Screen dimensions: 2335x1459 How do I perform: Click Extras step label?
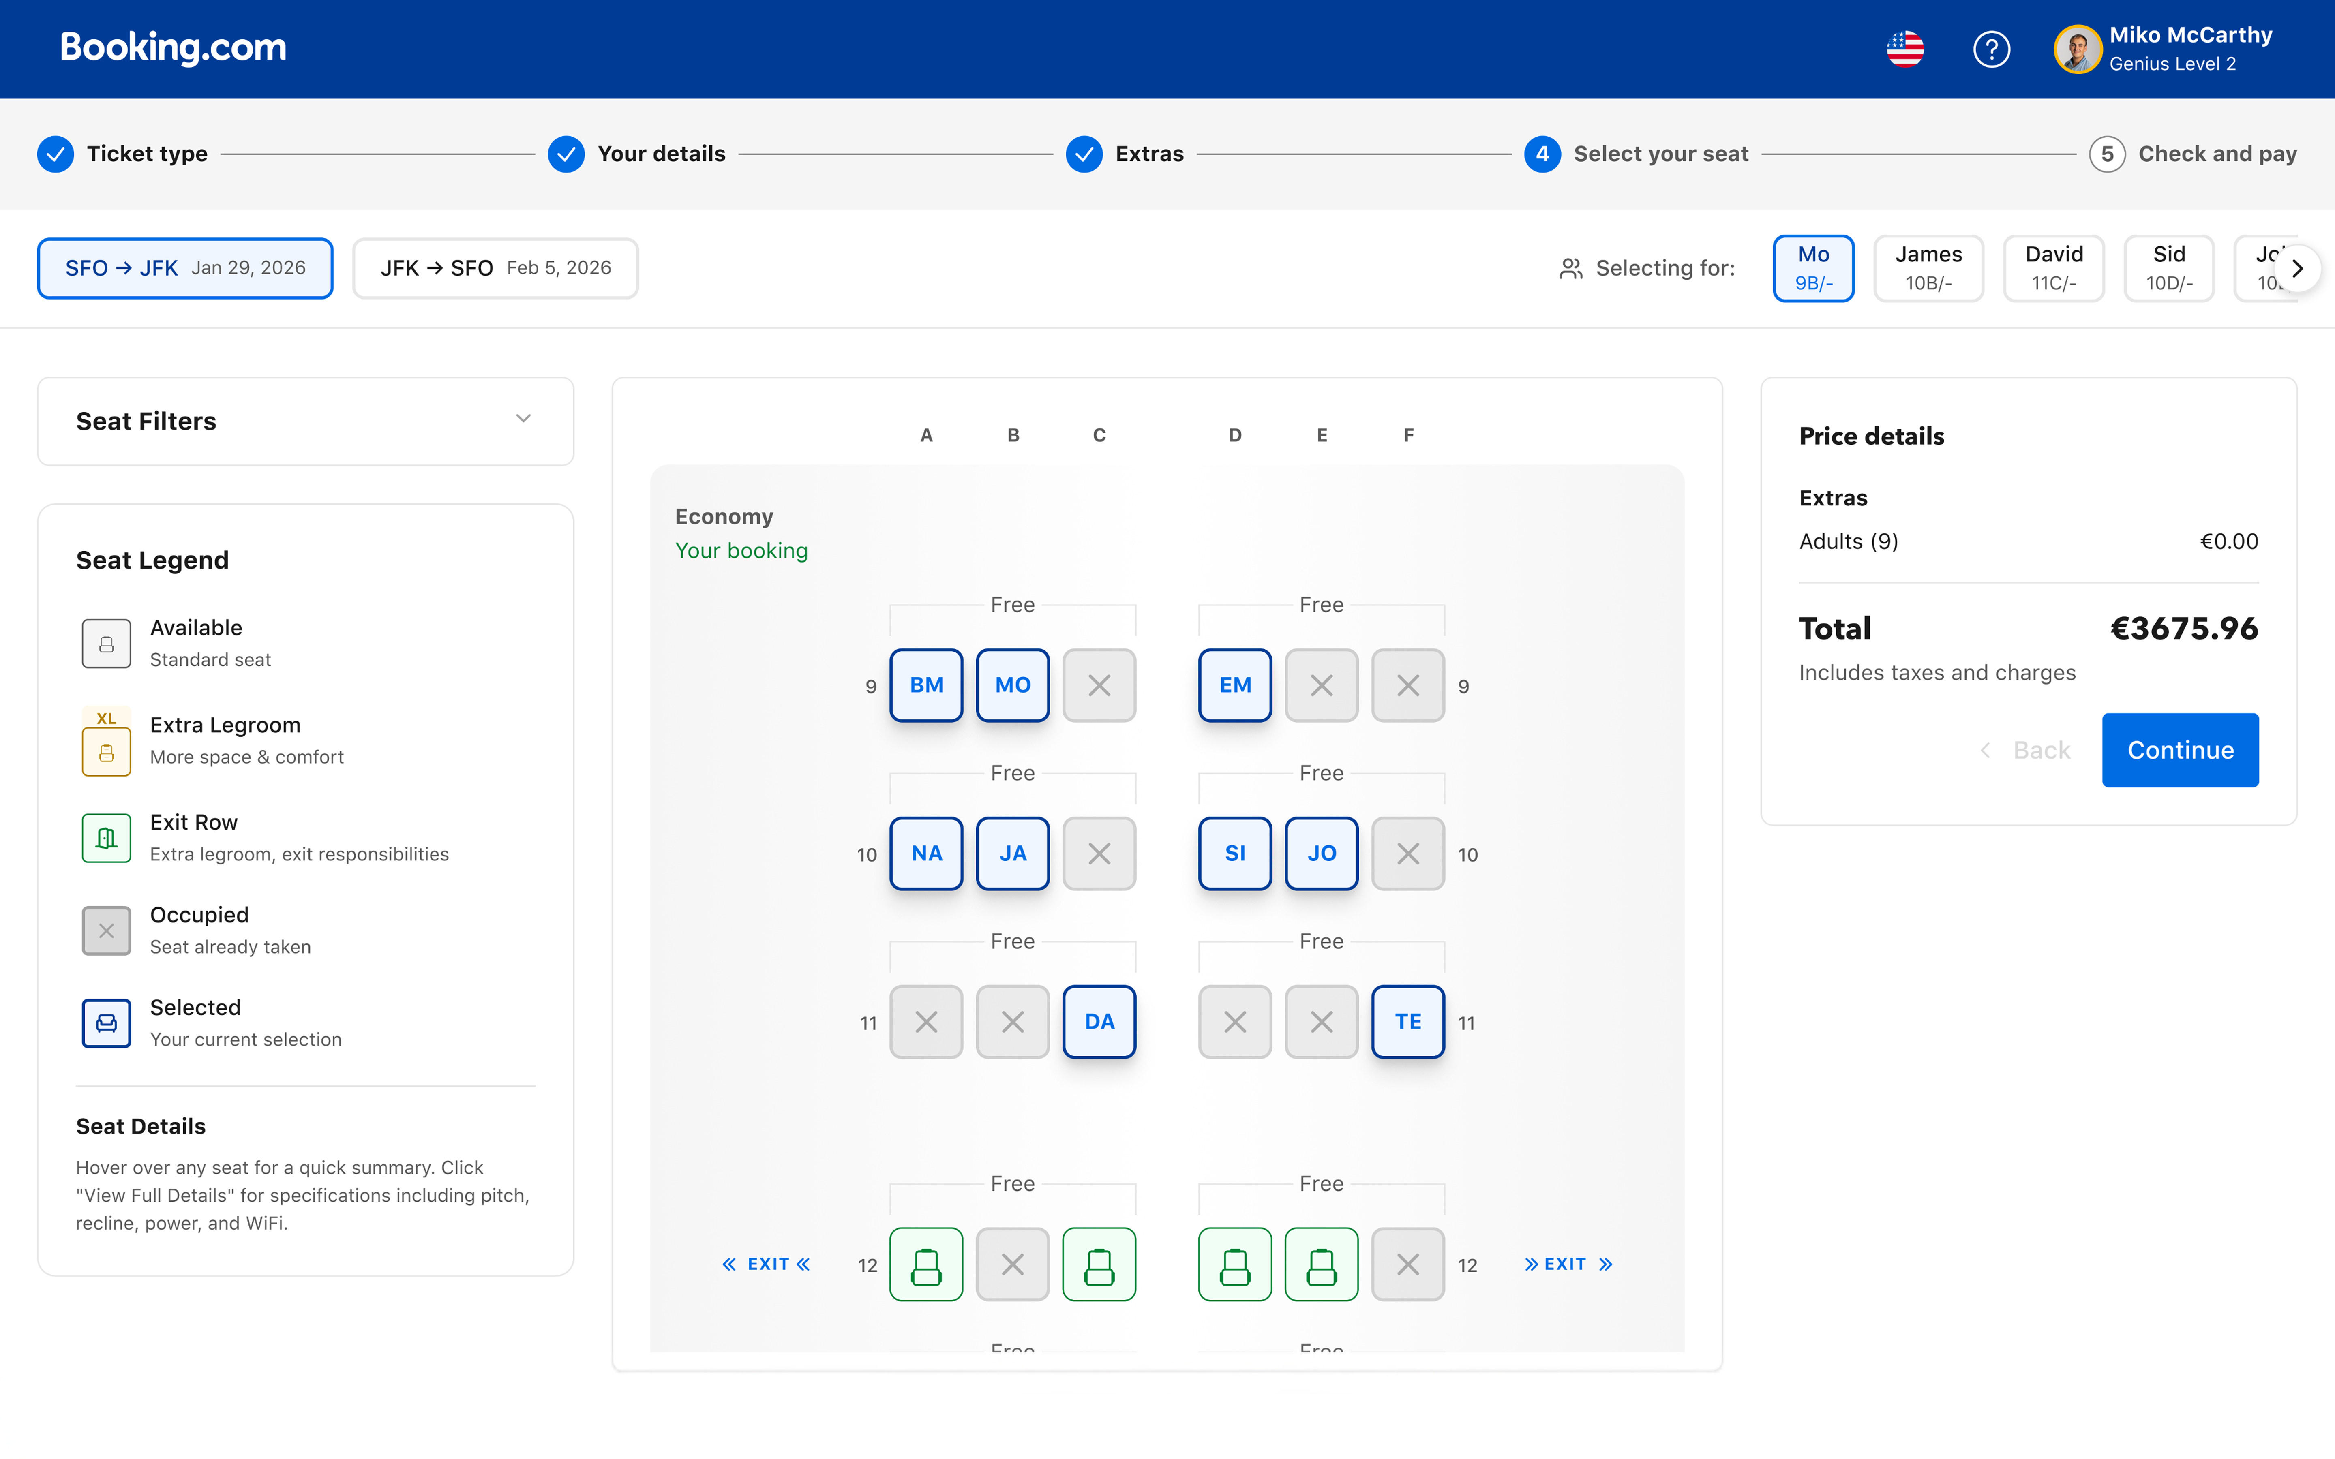[x=1149, y=154]
